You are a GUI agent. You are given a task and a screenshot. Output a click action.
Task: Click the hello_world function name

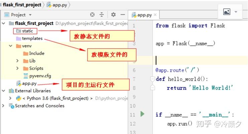(x=184, y=79)
